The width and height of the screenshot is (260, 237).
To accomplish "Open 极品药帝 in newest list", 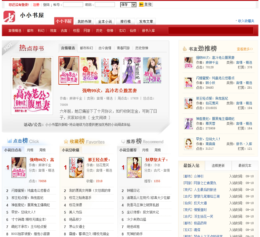I will 200,223.
